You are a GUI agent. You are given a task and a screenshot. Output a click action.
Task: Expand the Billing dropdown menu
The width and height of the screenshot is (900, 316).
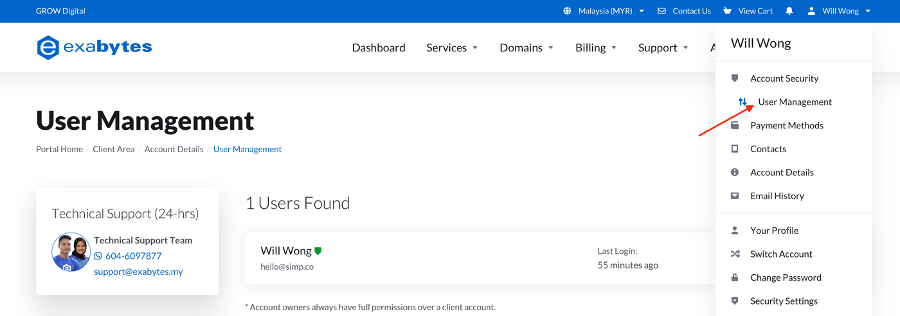click(596, 48)
